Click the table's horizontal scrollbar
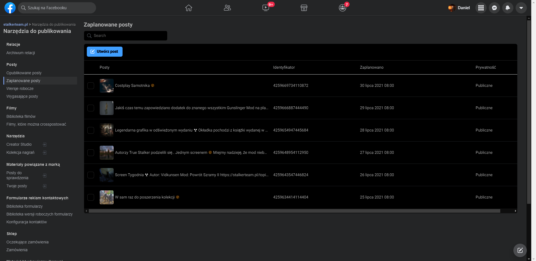Viewport: 536px width, 261px height. 295,211
